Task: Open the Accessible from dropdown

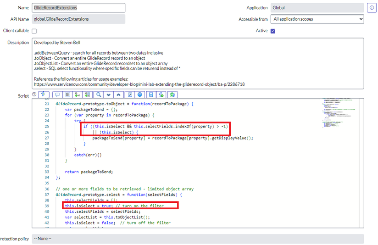Action: [x=317, y=19]
